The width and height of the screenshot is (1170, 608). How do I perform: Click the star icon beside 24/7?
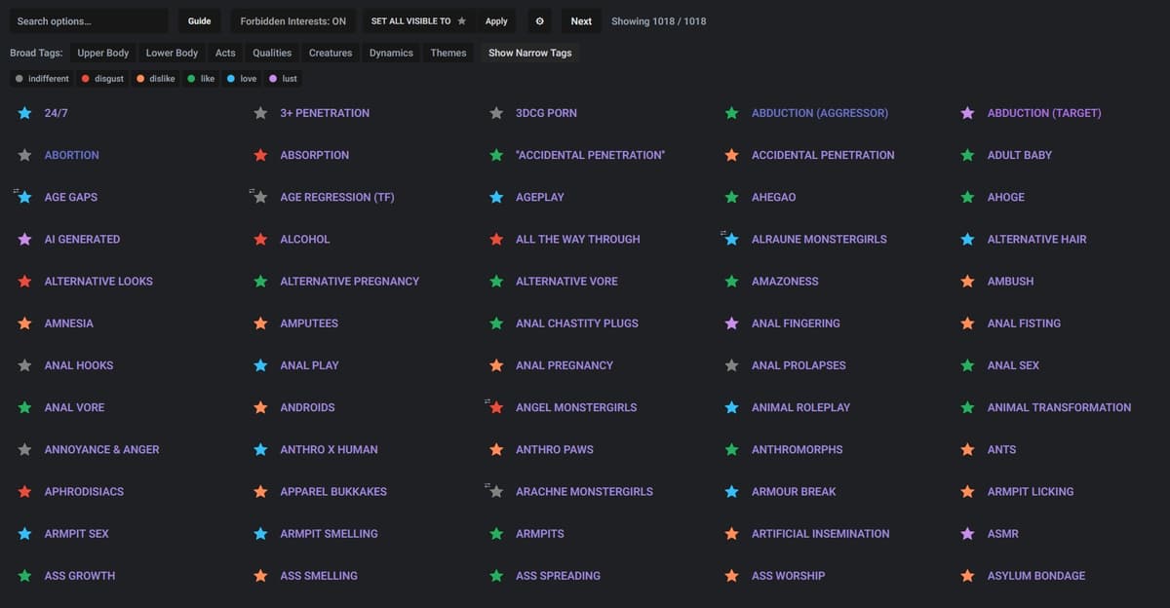click(24, 113)
